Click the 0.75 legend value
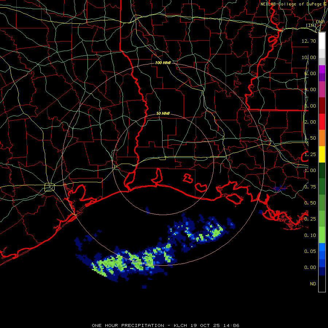This screenshot has width=328, height=328. [310, 187]
